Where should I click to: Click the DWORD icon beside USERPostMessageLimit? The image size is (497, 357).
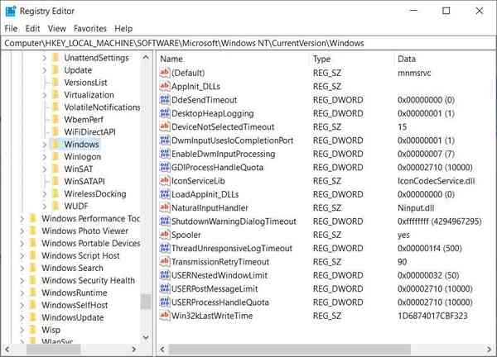pyautogui.click(x=165, y=288)
